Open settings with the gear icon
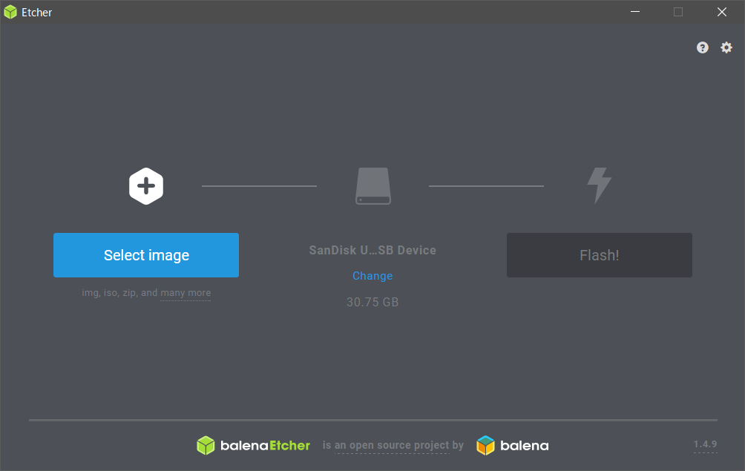745x471 pixels. [x=726, y=47]
